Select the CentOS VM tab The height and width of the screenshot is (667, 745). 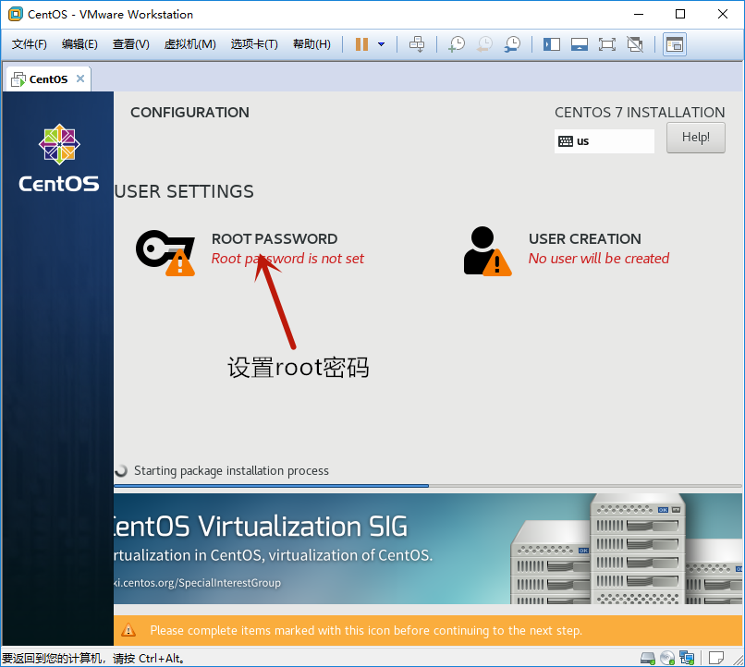point(48,79)
